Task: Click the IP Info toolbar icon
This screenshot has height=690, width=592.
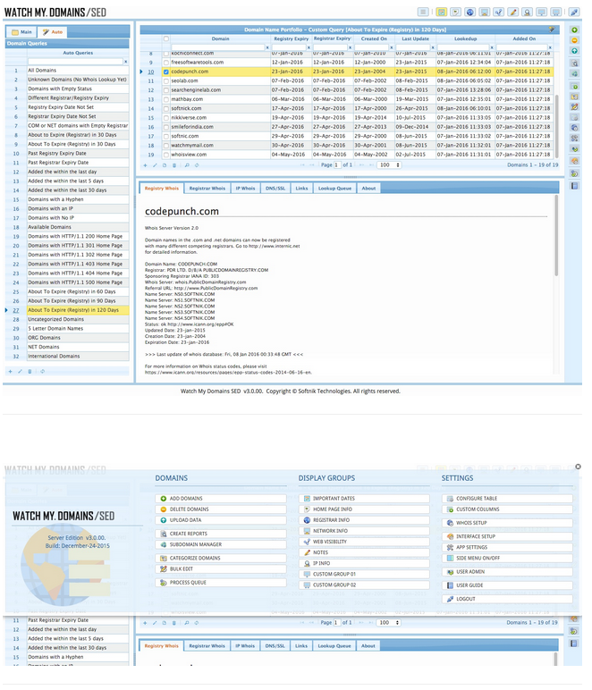Action: [x=527, y=12]
